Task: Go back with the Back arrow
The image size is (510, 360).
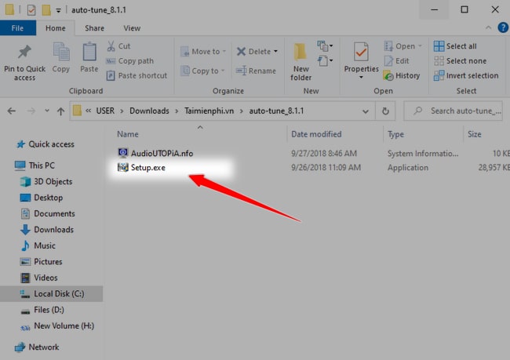Action: point(12,111)
